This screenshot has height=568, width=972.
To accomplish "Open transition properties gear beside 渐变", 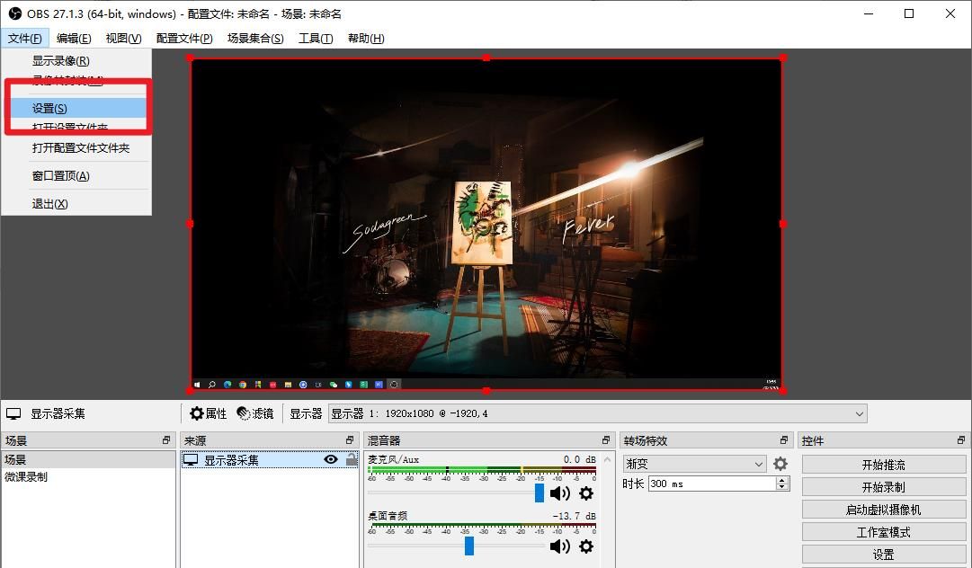I will pyautogui.click(x=780, y=464).
